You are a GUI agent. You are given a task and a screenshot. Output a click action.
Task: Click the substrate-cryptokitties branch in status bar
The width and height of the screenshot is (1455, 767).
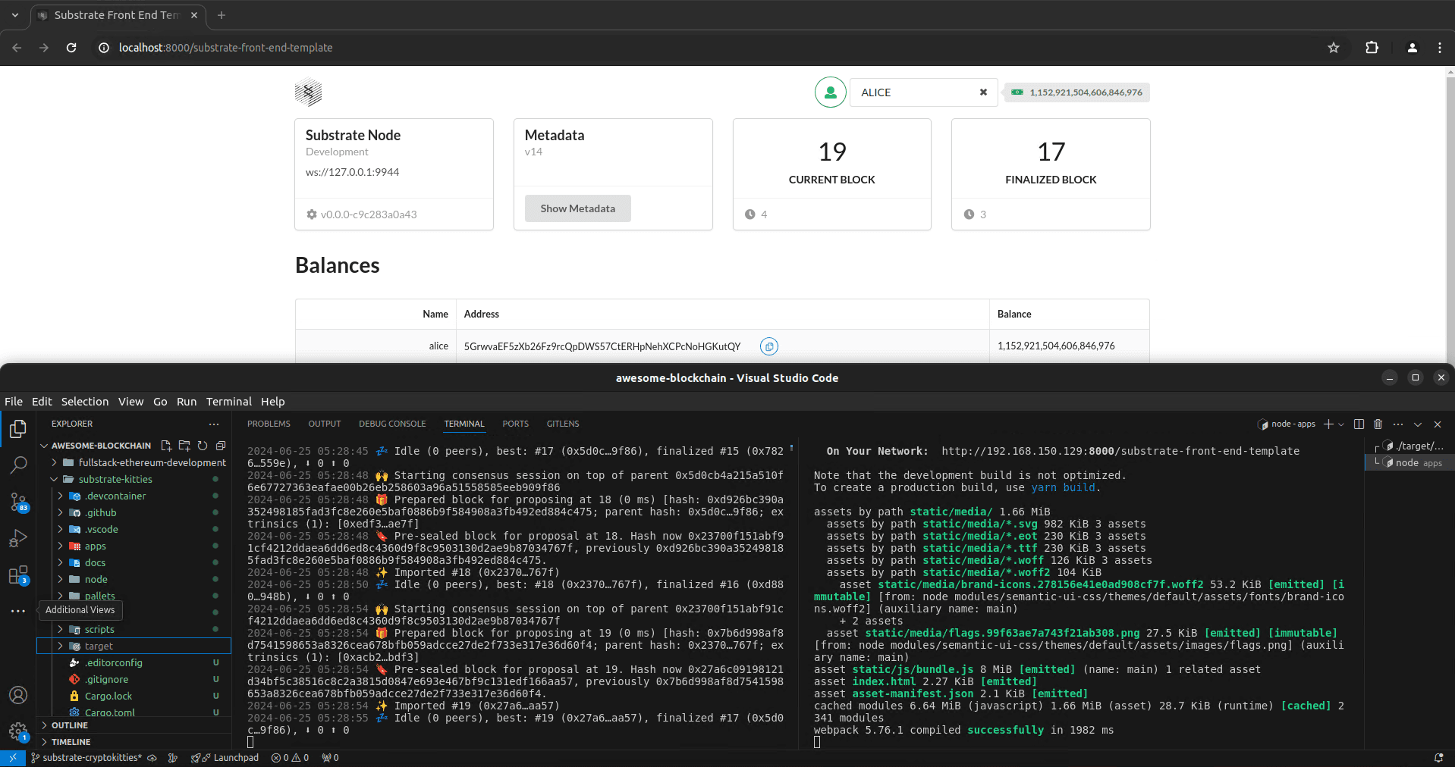(x=86, y=758)
